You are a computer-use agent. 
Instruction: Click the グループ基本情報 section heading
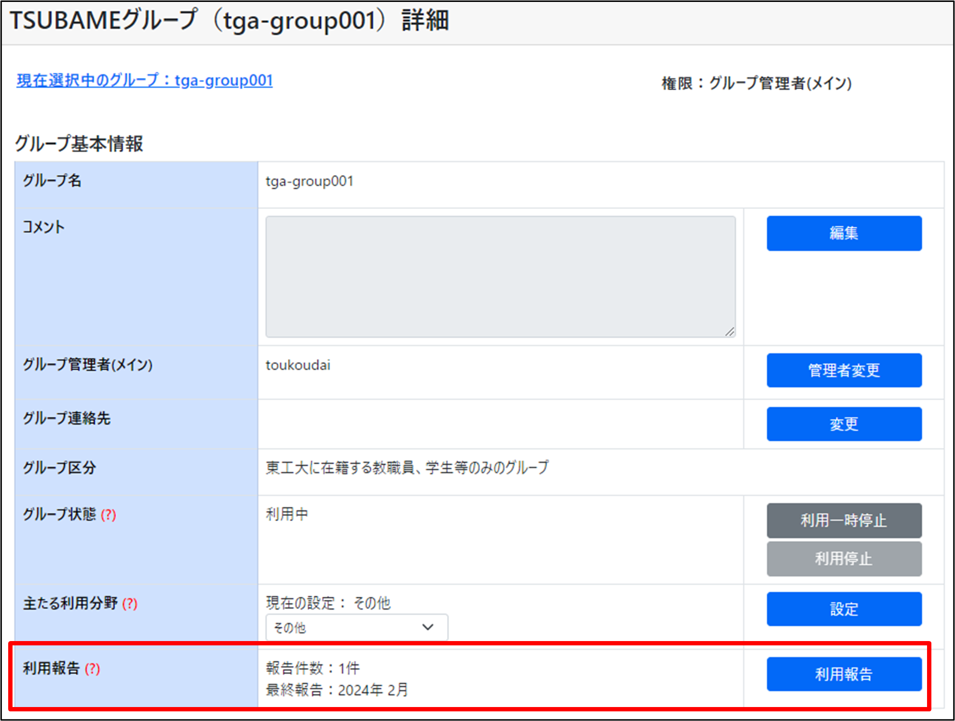pyautogui.click(x=79, y=144)
